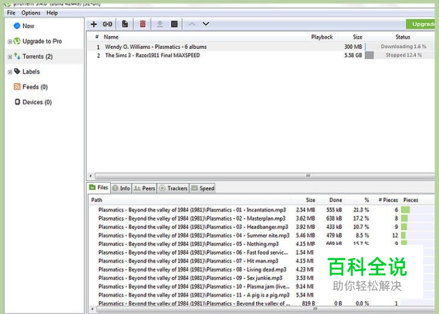Switch to the Trackers tab
Image resolution: width=439 pixels, height=314 pixels.
pos(173,188)
